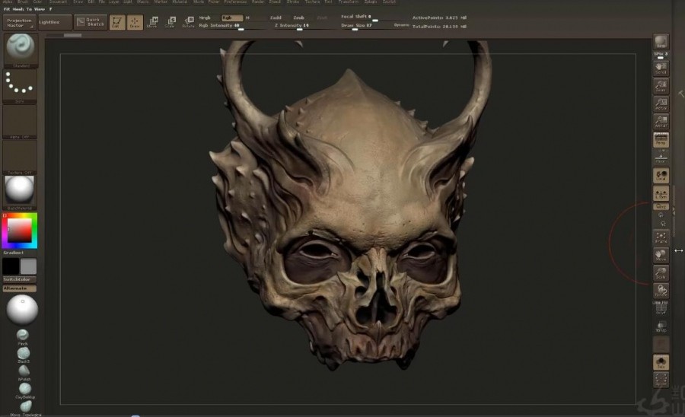The image size is (685, 417).
Task: Open the Transform menu
Action: [x=348, y=2]
